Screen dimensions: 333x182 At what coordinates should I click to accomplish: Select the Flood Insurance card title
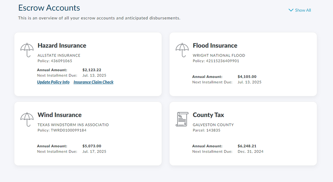tap(215, 46)
